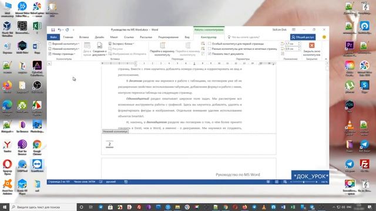Click the zoom in plus button

(317, 182)
